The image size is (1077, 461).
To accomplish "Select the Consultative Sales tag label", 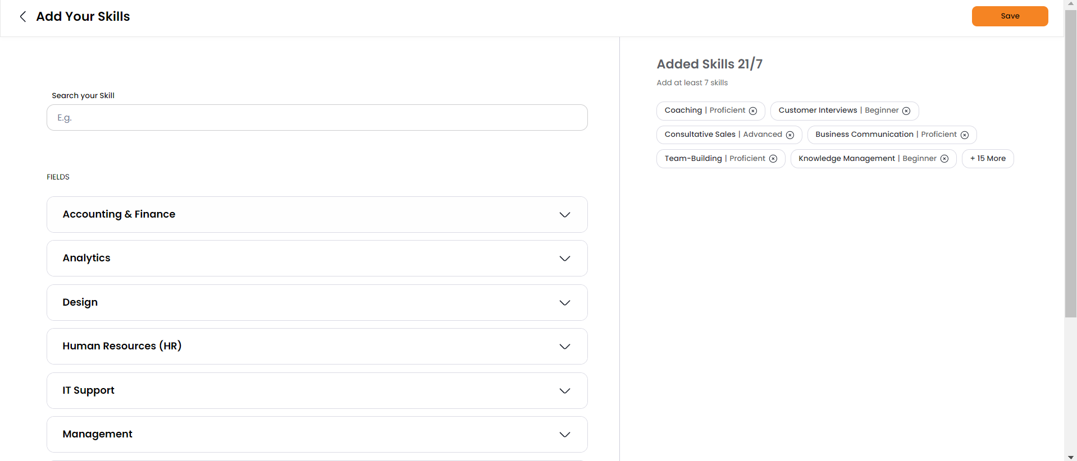I will [x=700, y=135].
